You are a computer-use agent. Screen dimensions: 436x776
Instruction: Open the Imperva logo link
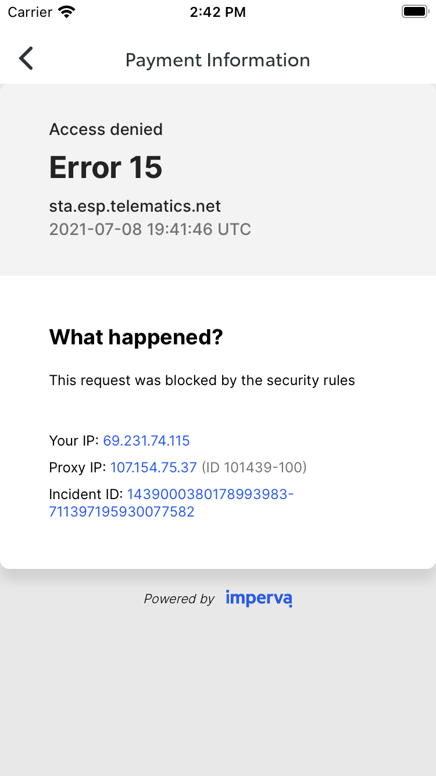(259, 598)
